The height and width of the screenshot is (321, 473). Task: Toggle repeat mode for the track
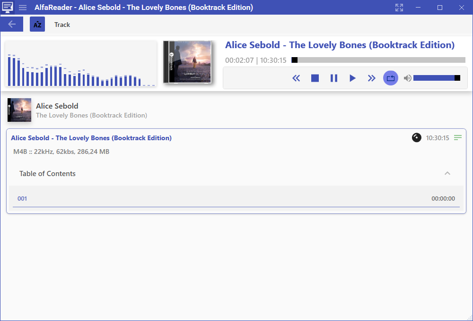[x=391, y=78]
